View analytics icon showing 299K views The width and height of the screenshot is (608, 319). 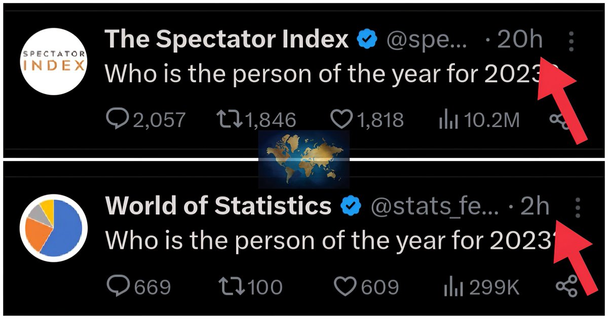[x=453, y=288]
